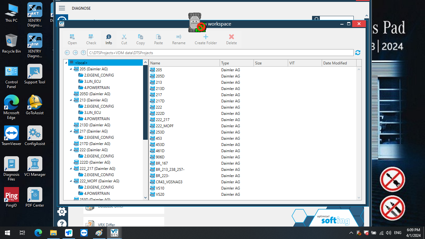Open the selected project using Open toolbar icon
Image resolution: width=425 pixels, height=239 pixels.
coord(72,39)
